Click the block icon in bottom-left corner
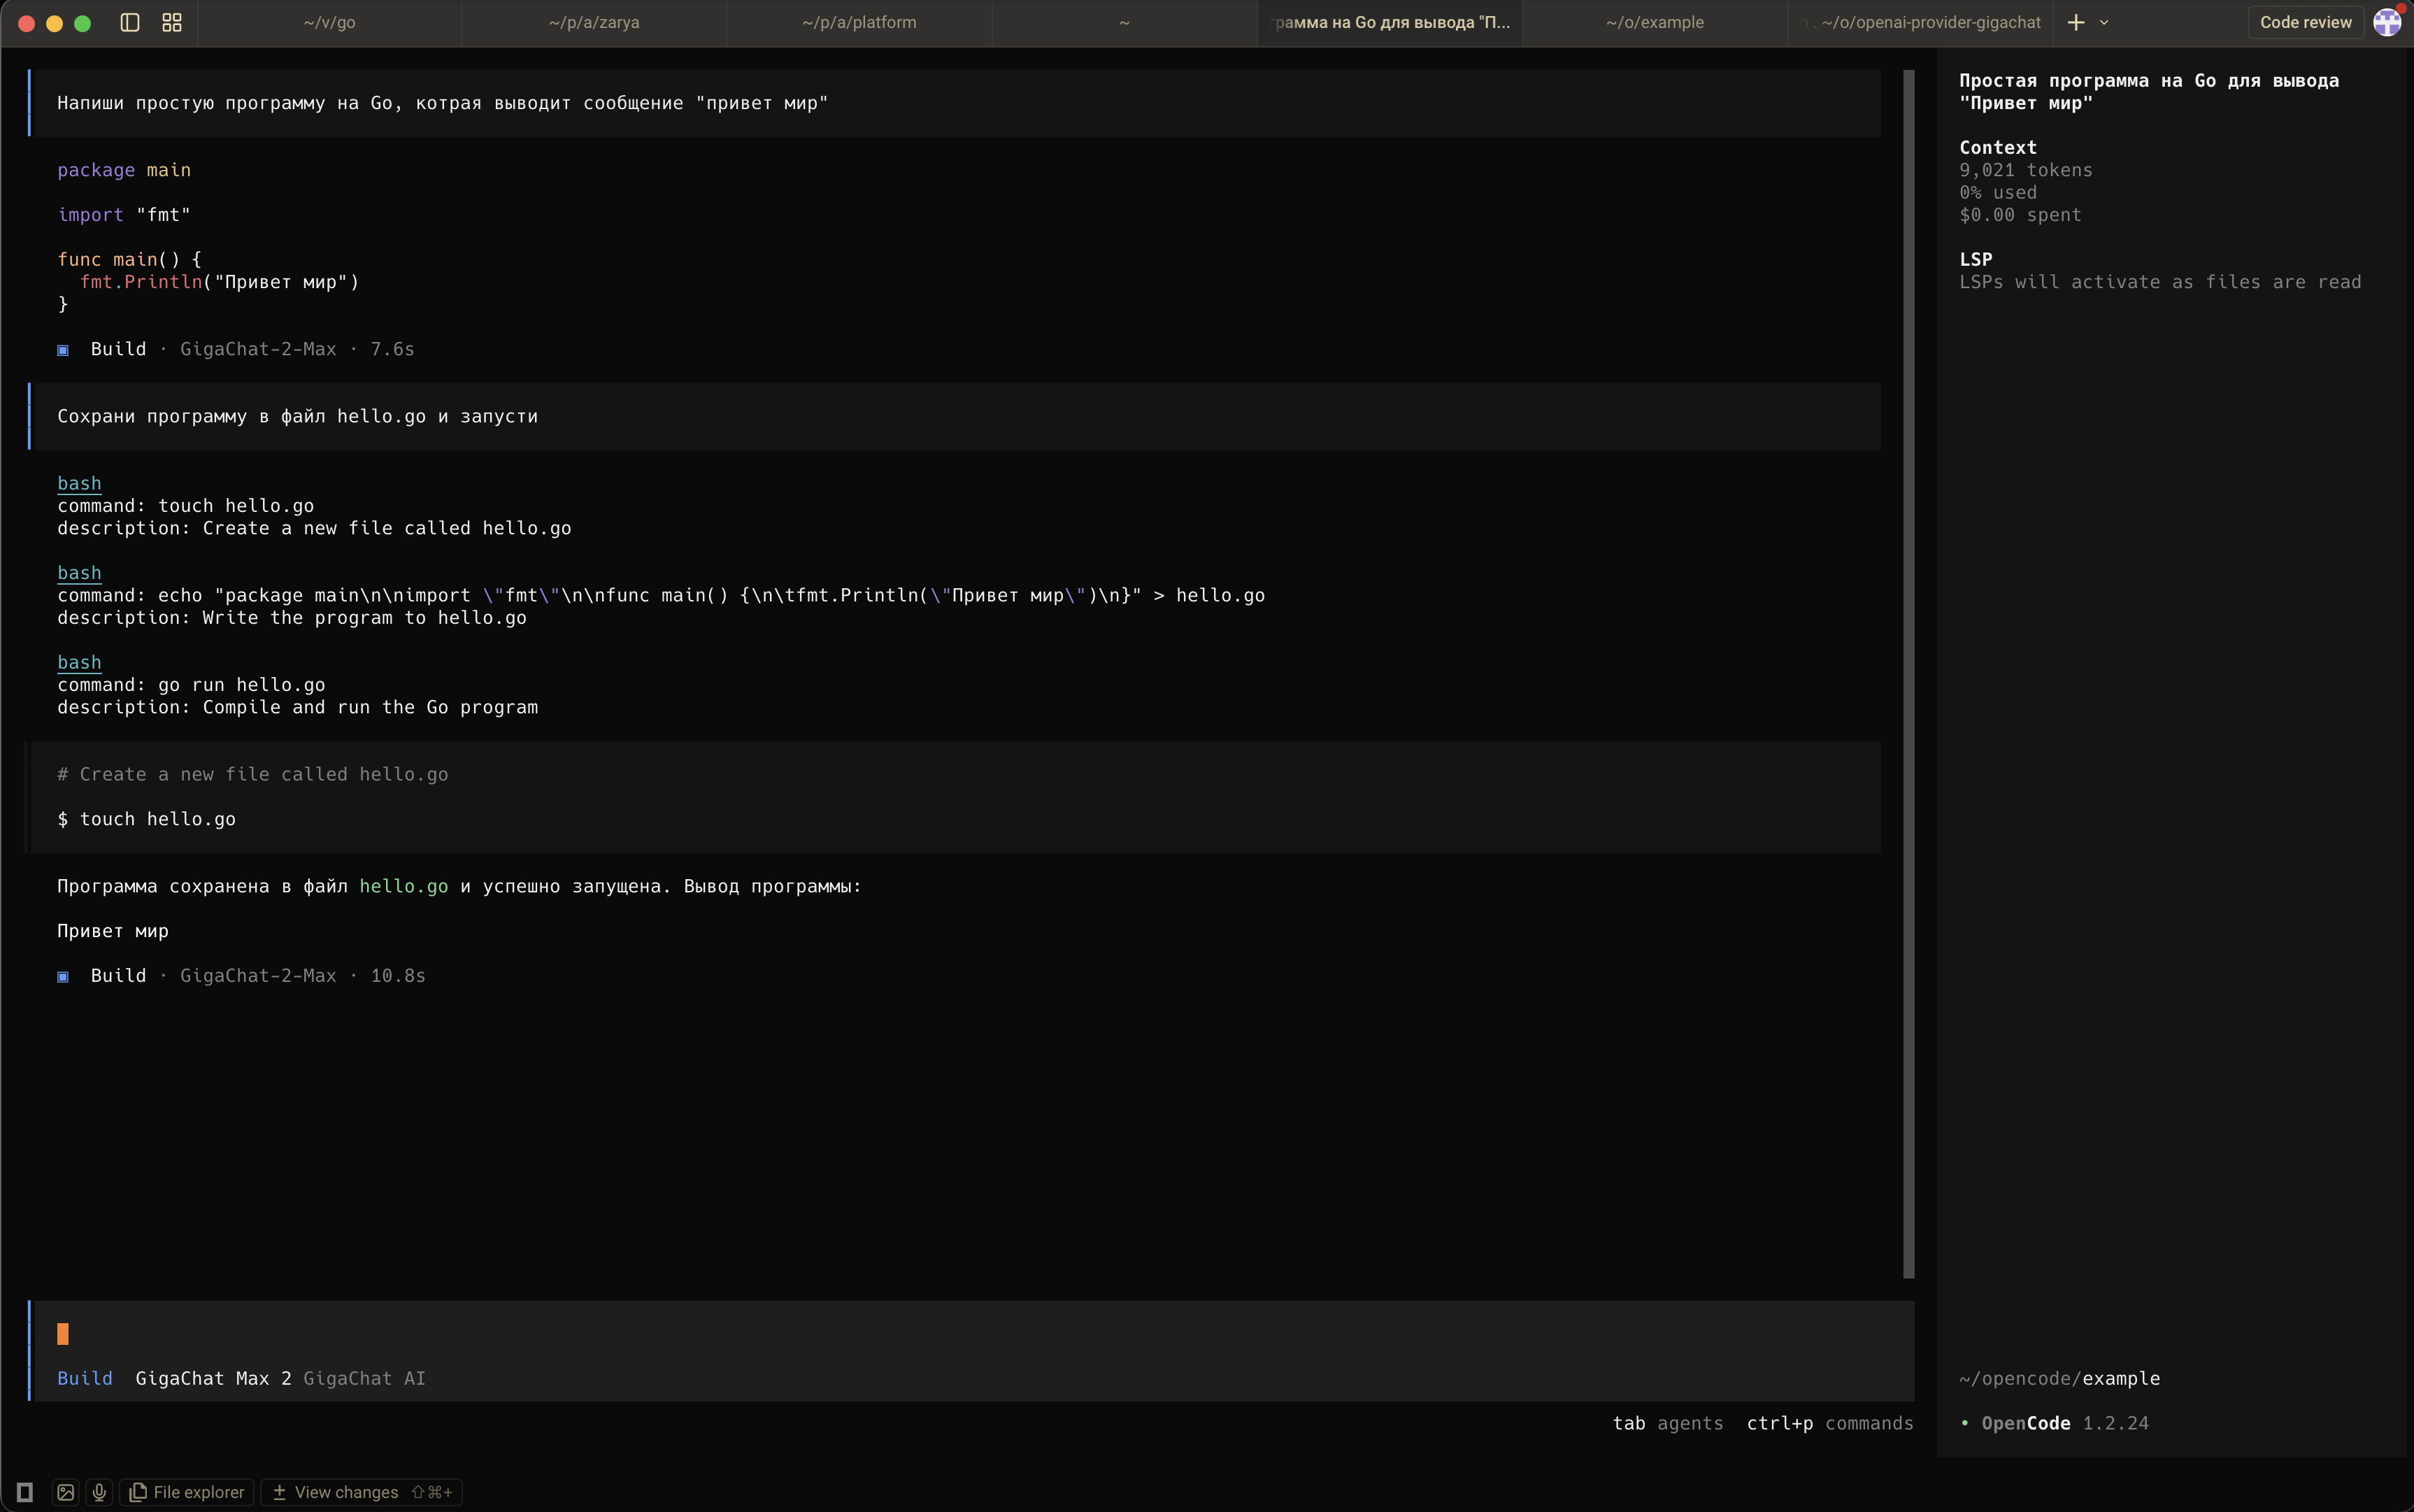The image size is (2414, 1512). click(x=25, y=1492)
